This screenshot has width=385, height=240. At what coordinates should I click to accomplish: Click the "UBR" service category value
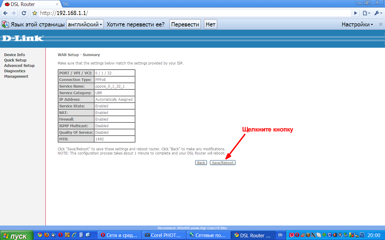pos(115,93)
